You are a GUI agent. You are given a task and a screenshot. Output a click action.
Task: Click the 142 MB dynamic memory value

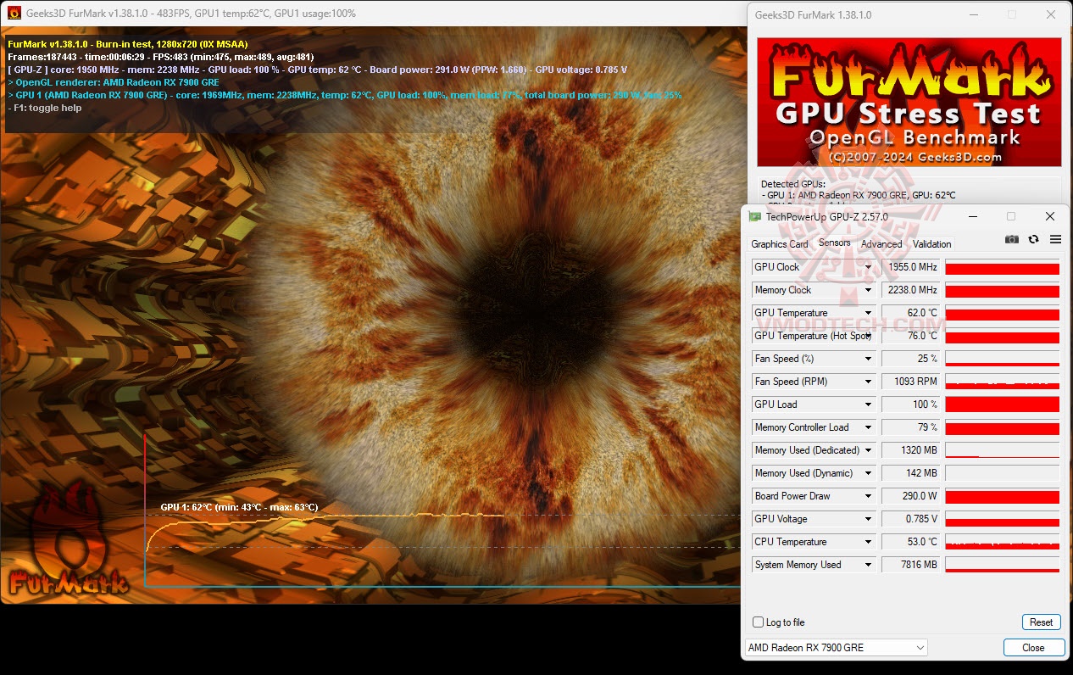(911, 473)
